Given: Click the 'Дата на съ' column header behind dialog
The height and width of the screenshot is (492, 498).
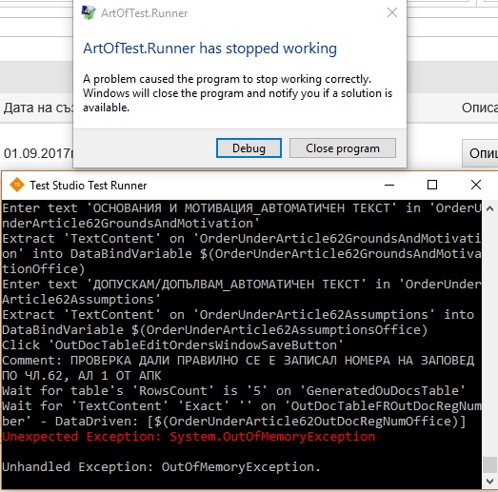Looking at the screenshot, I should point(38,108).
